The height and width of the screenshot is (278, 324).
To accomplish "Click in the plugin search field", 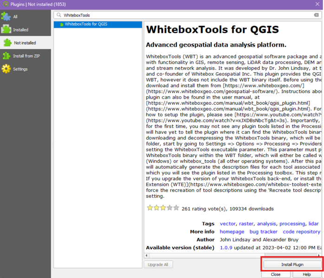I will pos(186,15).
